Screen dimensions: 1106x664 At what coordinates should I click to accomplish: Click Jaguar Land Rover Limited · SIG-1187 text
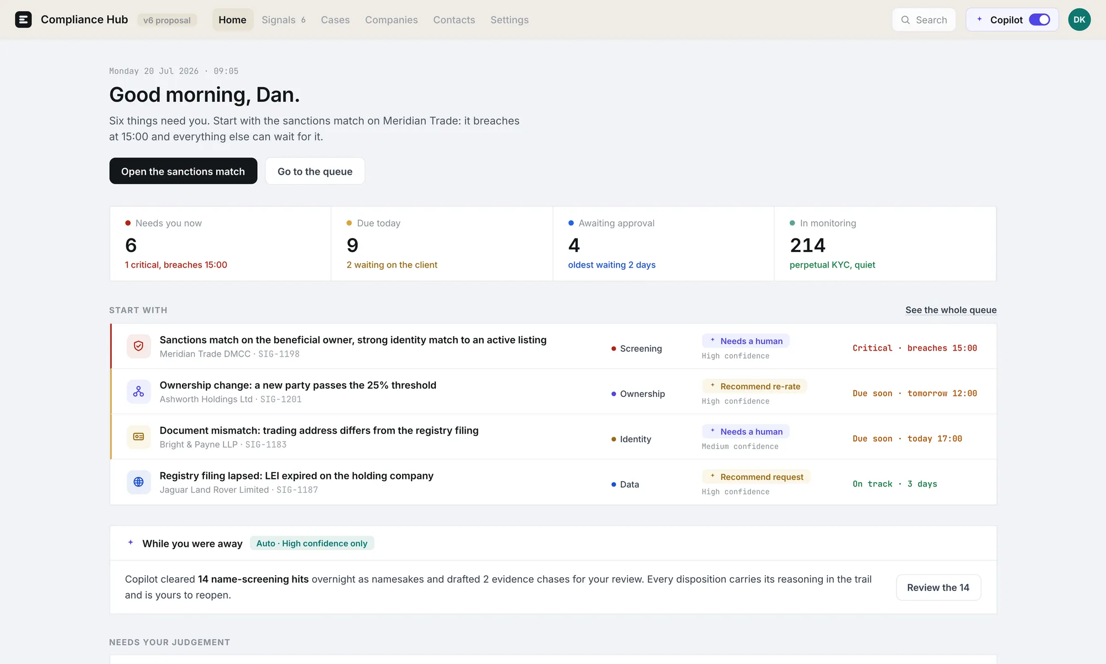[x=239, y=490]
